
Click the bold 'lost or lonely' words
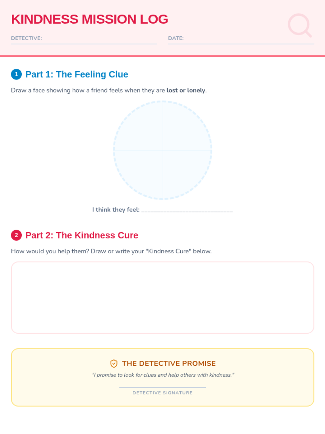(186, 90)
